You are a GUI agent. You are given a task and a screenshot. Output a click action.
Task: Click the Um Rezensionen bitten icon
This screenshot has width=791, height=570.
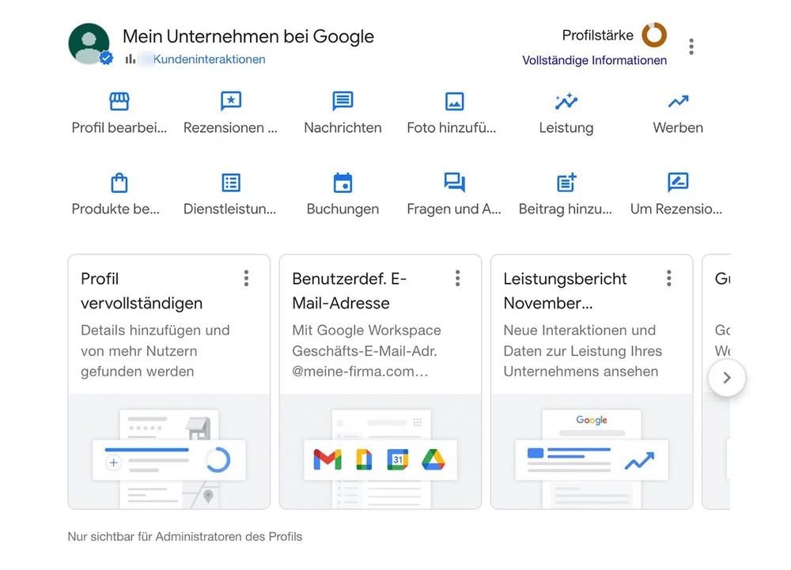[678, 183]
